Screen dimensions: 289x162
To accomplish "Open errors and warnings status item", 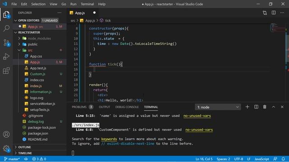I will [x=39, y=159].
